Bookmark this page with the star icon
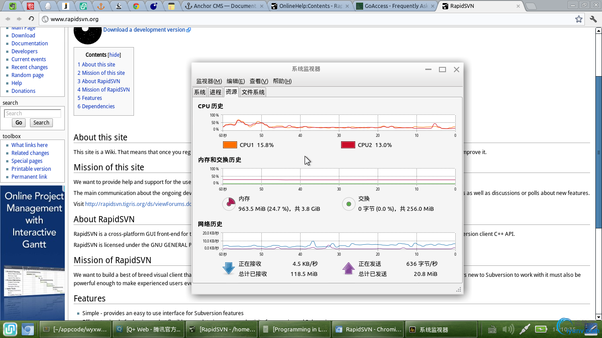This screenshot has width=602, height=338. point(579,19)
